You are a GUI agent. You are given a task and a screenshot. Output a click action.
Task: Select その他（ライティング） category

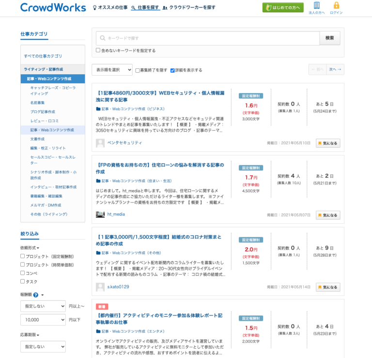point(48,214)
